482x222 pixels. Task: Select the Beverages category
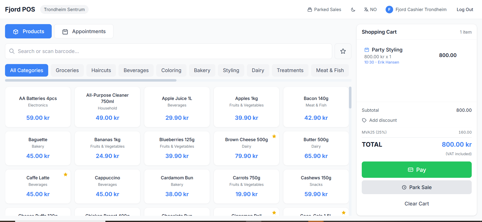point(136,70)
